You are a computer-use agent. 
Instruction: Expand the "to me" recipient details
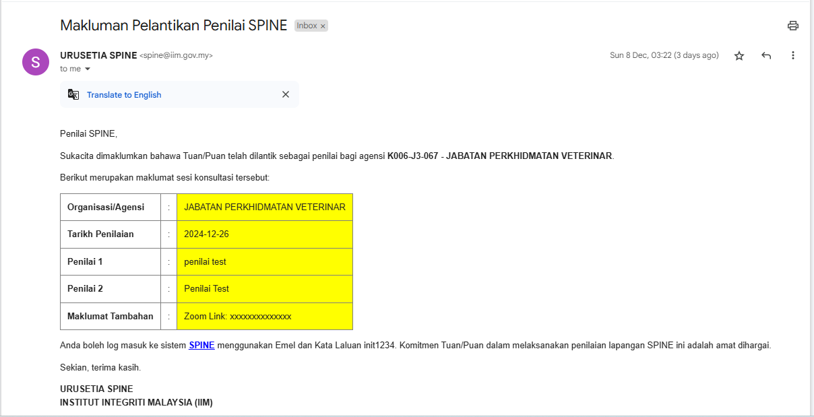pos(88,69)
